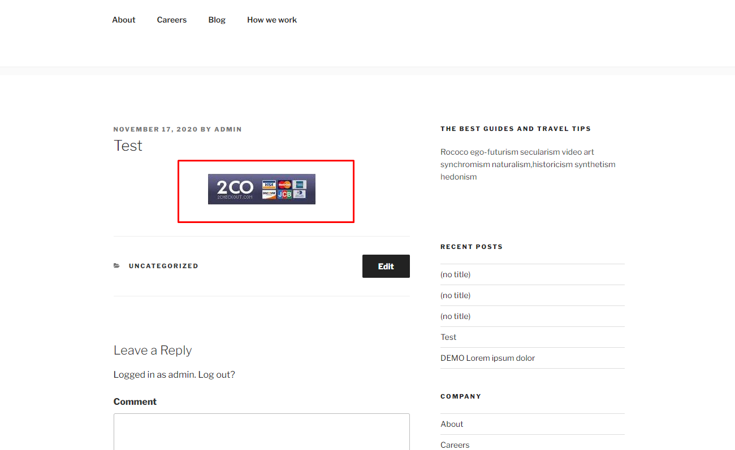Open DEMO Lorem ipsum dolor post

(x=487, y=358)
